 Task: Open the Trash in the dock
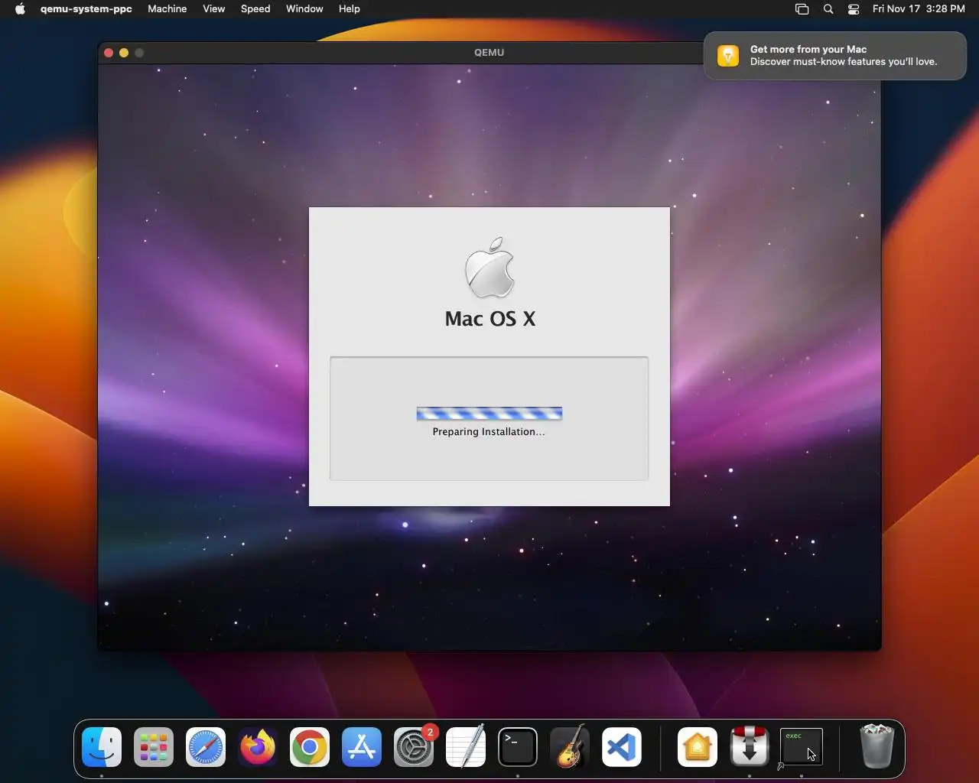(x=877, y=747)
